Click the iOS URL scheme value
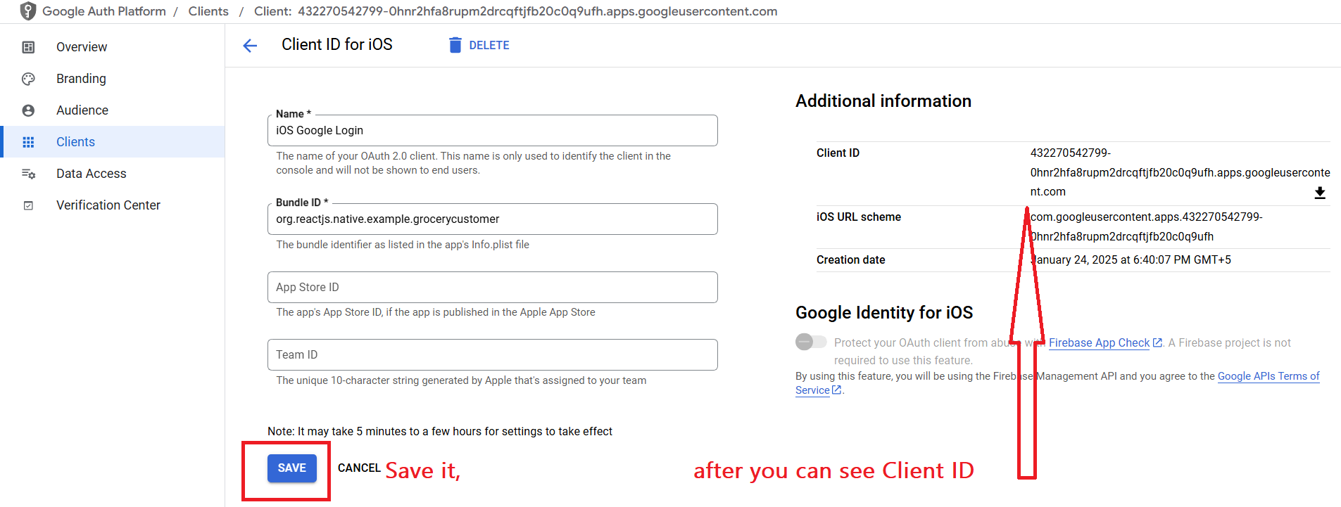Screen dimensions: 1341x507 [x=1146, y=226]
